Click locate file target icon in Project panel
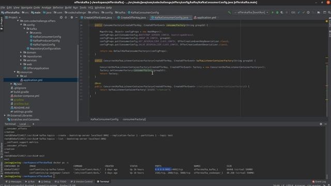The height and width of the screenshot is (186, 331). click(x=61, y=18)
